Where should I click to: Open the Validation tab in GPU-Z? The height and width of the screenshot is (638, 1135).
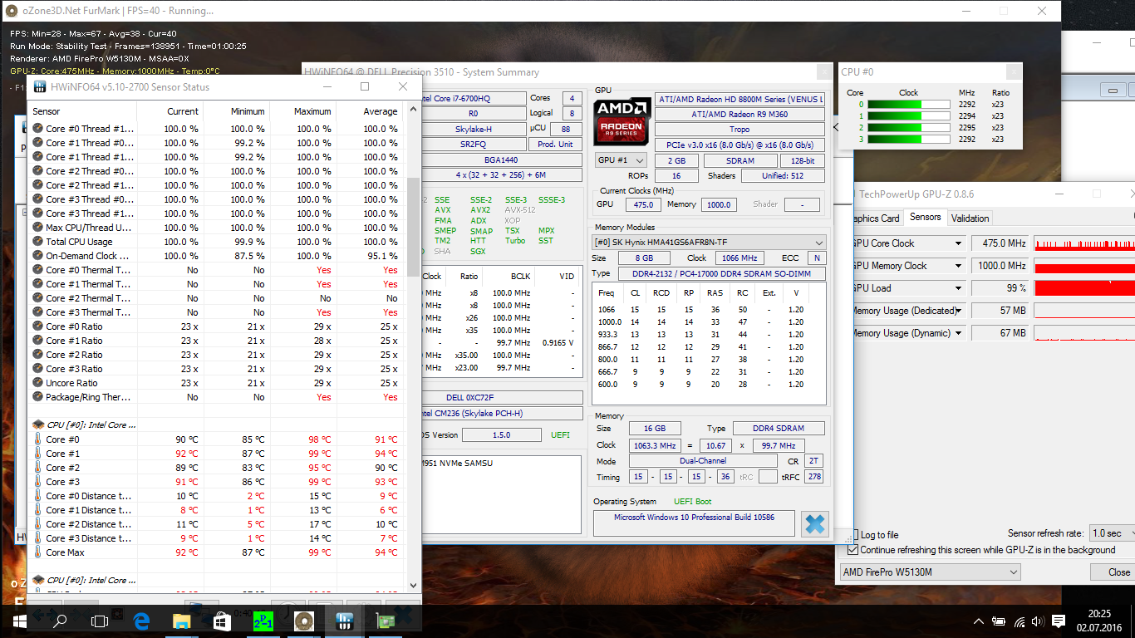coord(970,218)
